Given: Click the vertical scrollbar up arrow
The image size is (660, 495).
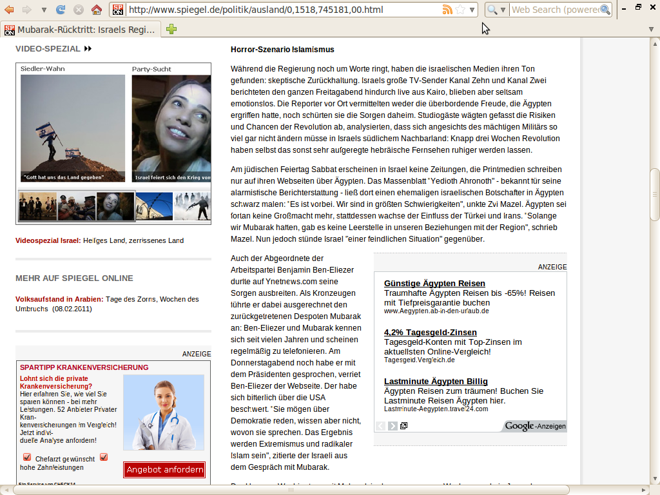Looking at the screenshot, I should point(655,43).
